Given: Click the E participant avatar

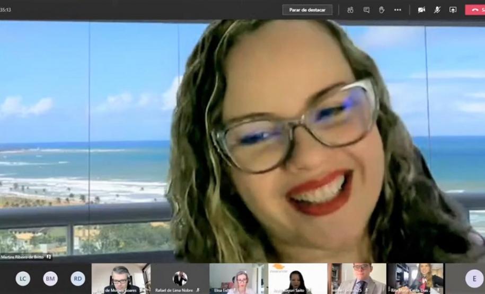Looking at the screenshot, I should tap(474, 278).
